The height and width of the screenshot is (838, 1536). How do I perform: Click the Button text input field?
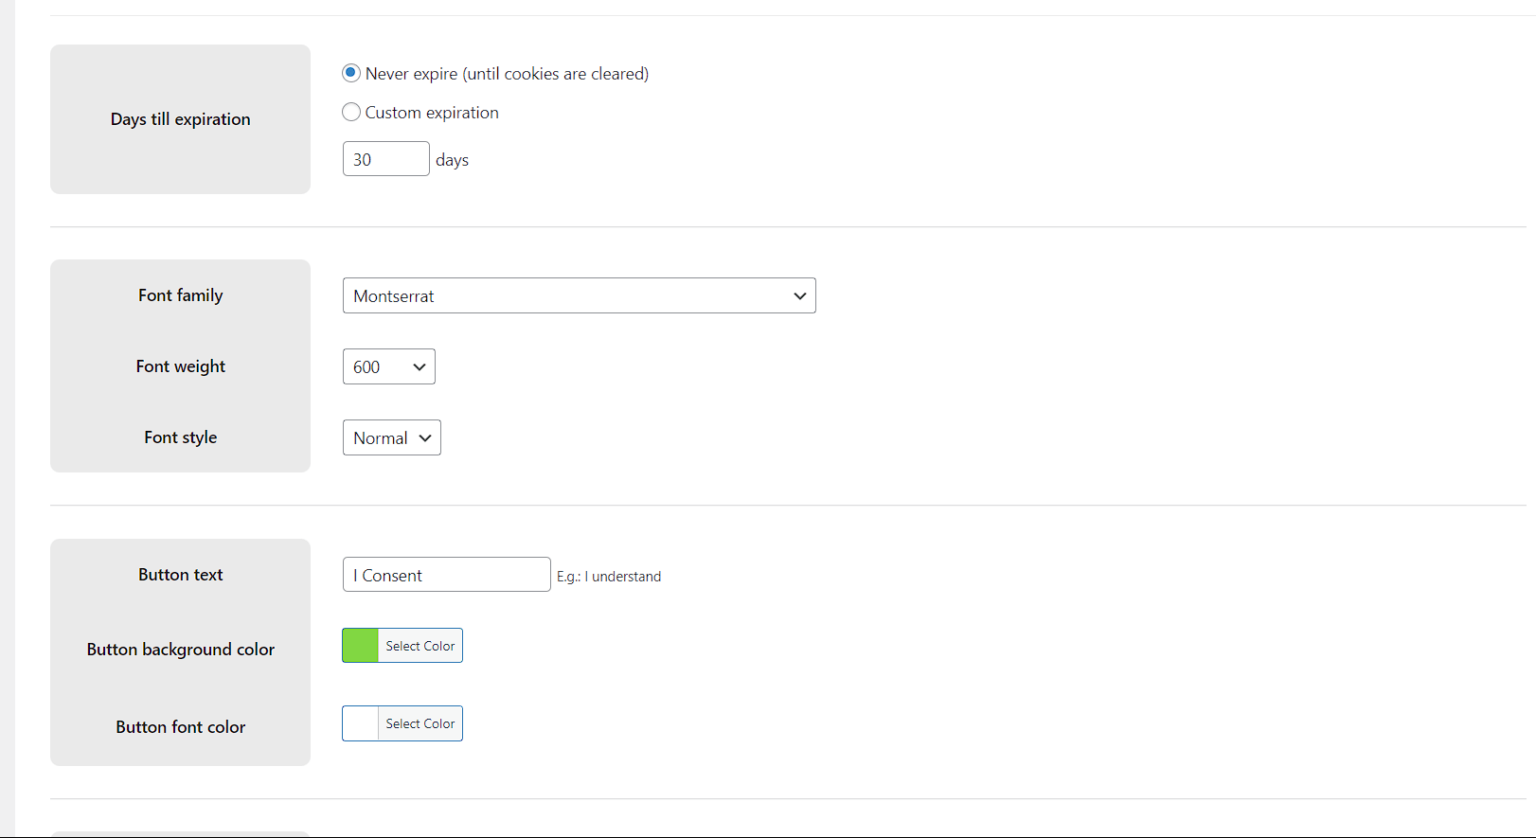(446, 575)
